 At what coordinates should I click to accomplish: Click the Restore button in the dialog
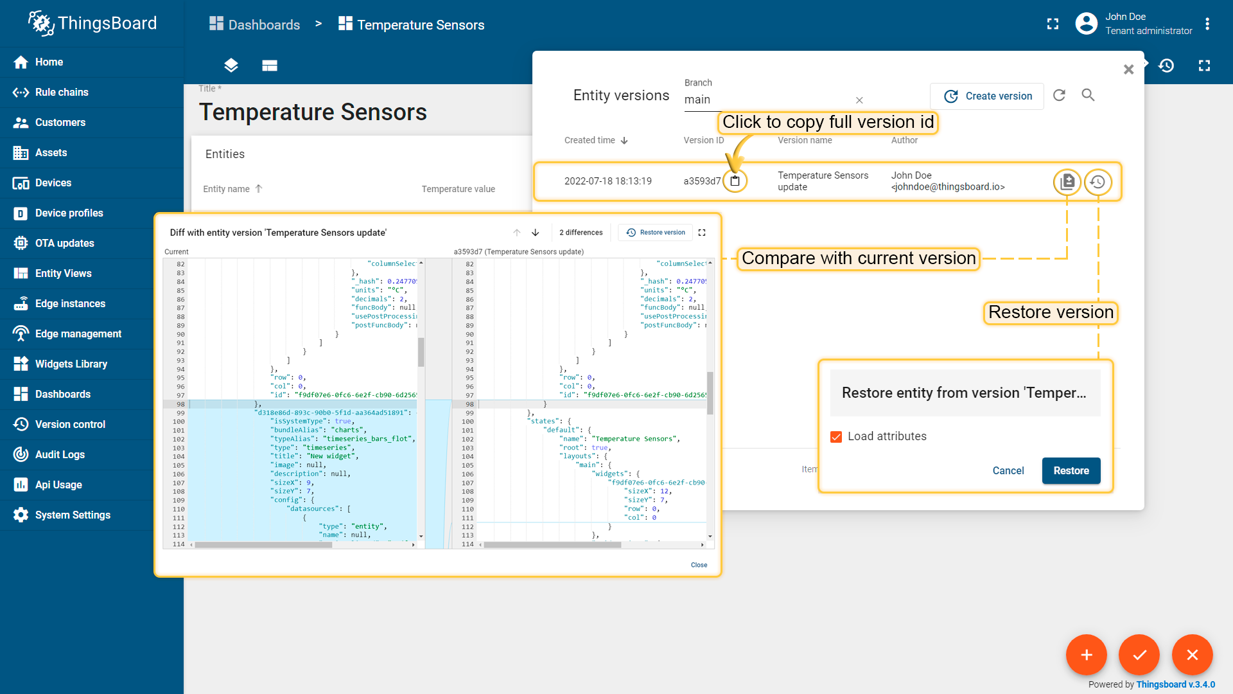point(1071,471)
